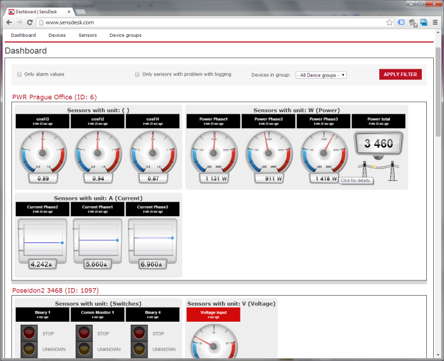The width and height of the screenshot is (444, 361).
Task: Open the Devices menu item
Action: (x=57, y=36)
